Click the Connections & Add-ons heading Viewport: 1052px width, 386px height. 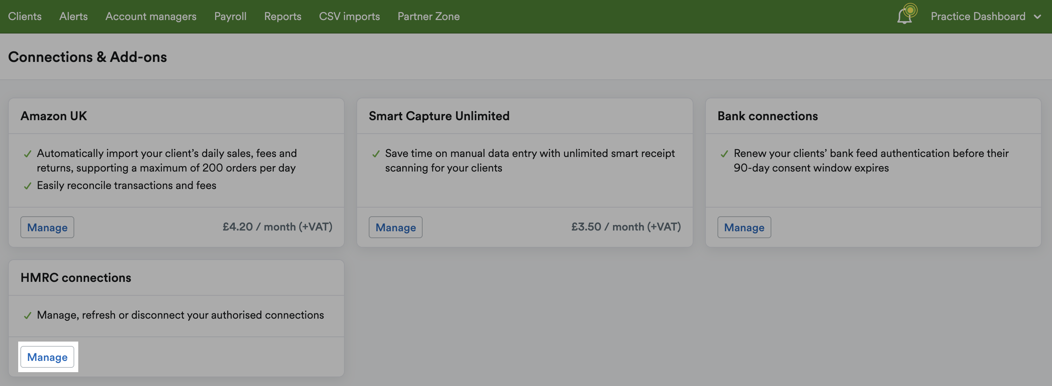(x=87, y=57)
